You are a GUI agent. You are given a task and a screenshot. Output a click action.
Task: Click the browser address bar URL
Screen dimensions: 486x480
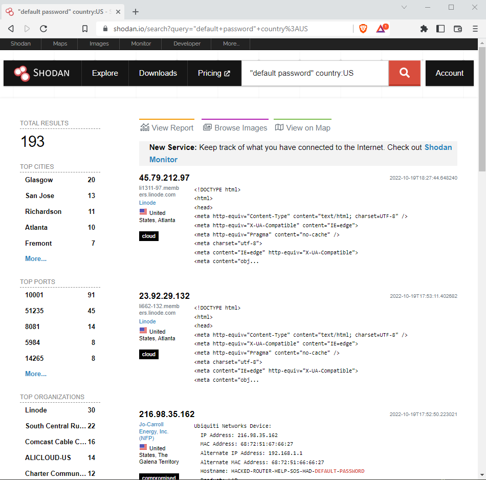[x=210, y=29]
